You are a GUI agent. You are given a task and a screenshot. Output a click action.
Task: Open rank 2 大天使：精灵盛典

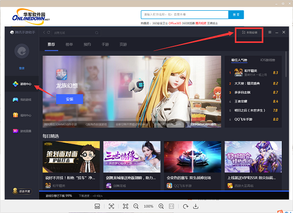pos(247,84)
